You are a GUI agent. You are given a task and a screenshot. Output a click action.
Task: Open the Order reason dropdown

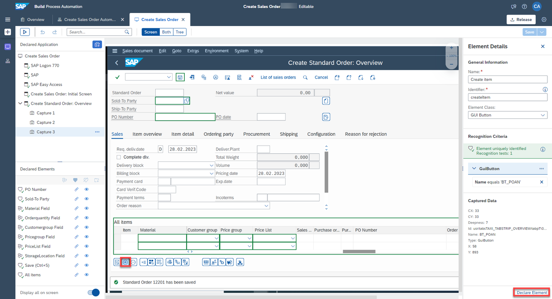tap(267, 206)
